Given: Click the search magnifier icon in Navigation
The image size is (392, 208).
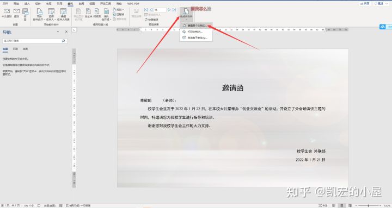Looking at the screenshot, I should click(x=64, y=41).
